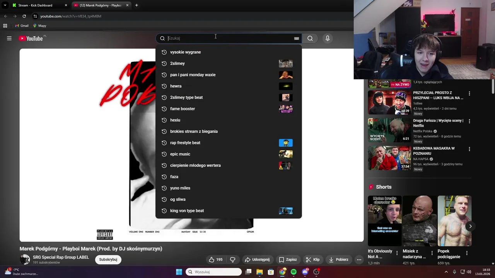Select the suggestion "yuno miles"
The width and height of the screenshot is (495, 278).
click(x=229, y=188)
